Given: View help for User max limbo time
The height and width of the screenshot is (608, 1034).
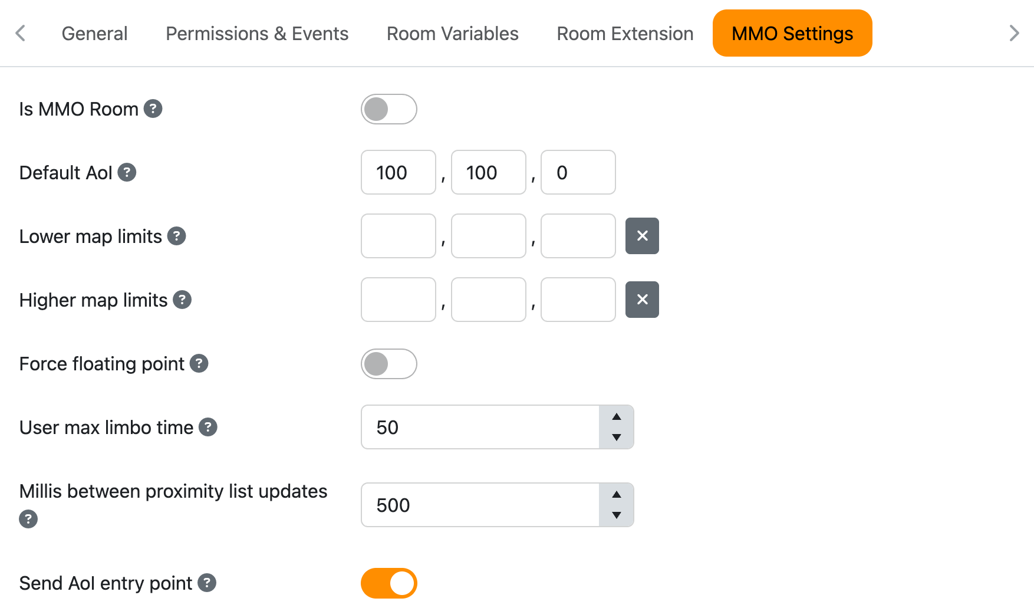Looking at the screenshot, I should [x=208, y=428].
